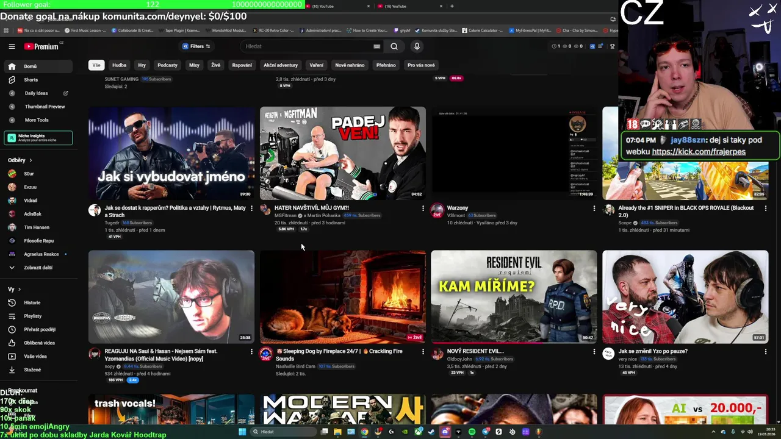This screenshot has height=439, width=781.
Task: Open Vaše videa in sidebar
Action: [x=38, y=357]
